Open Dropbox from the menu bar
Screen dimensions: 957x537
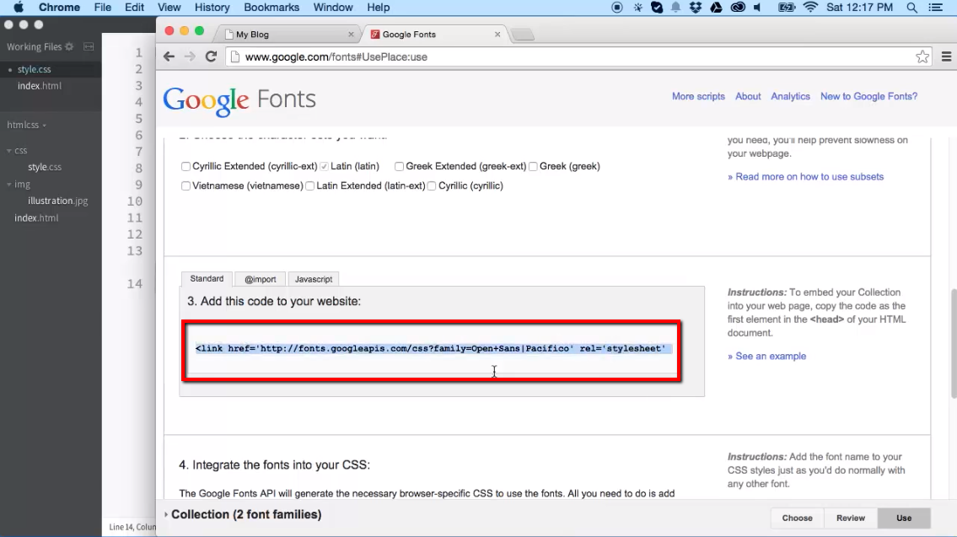[x=696, y=8]
